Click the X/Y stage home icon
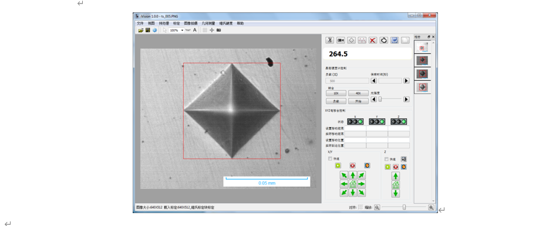Screen dimensions: 556x226 [x=352, y=184]
